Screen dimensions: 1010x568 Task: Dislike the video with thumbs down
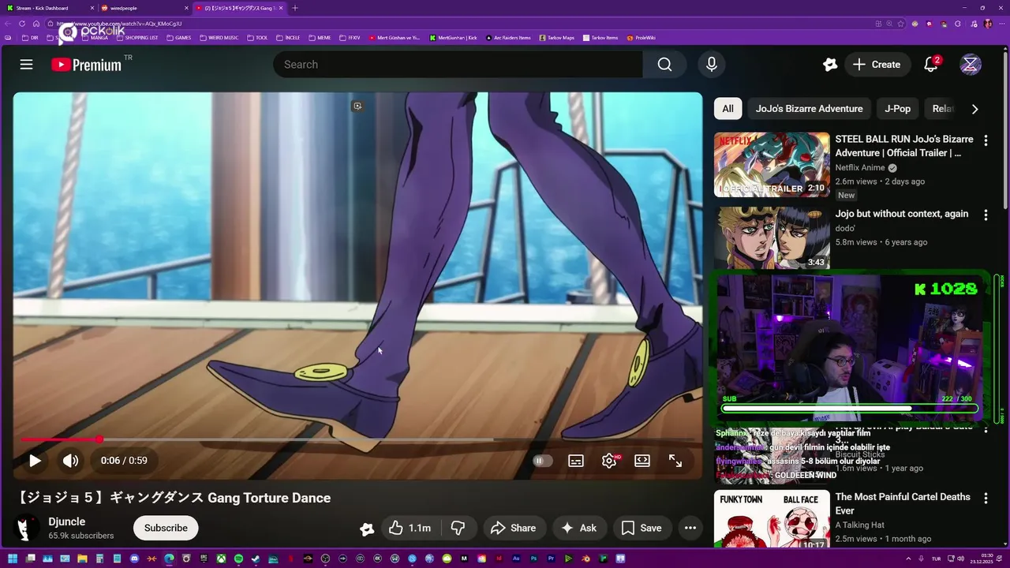[458, 528]
